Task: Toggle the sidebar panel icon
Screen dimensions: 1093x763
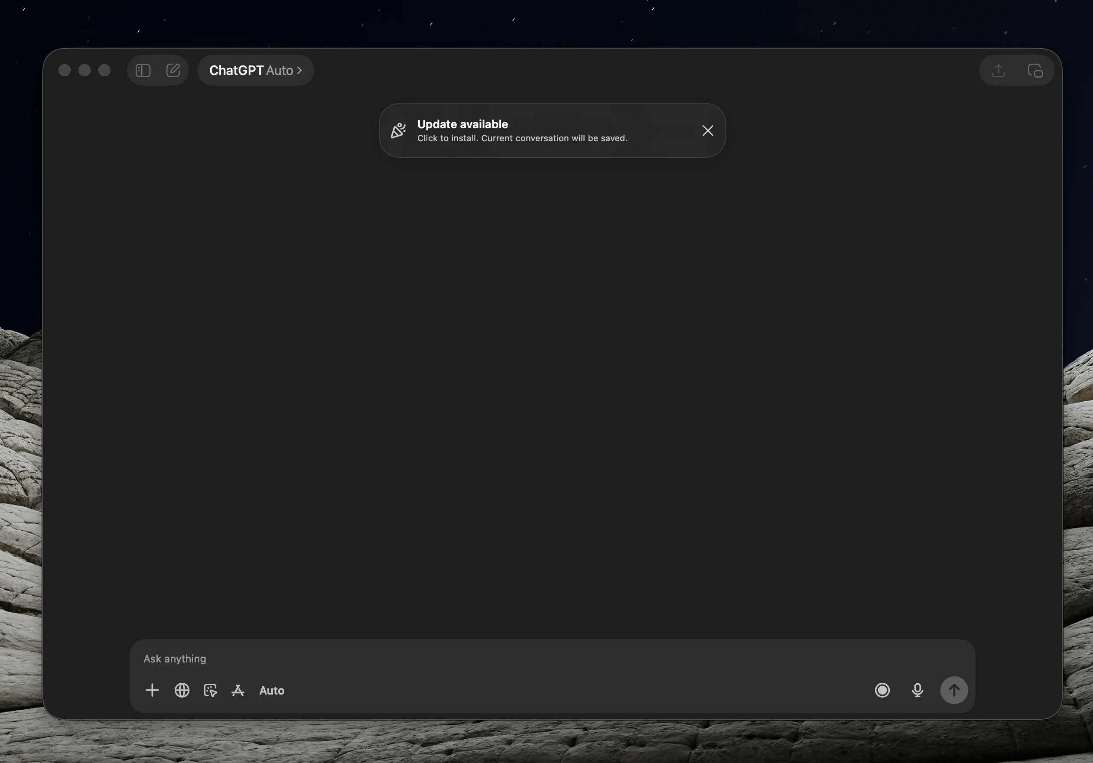Action: 143,71
